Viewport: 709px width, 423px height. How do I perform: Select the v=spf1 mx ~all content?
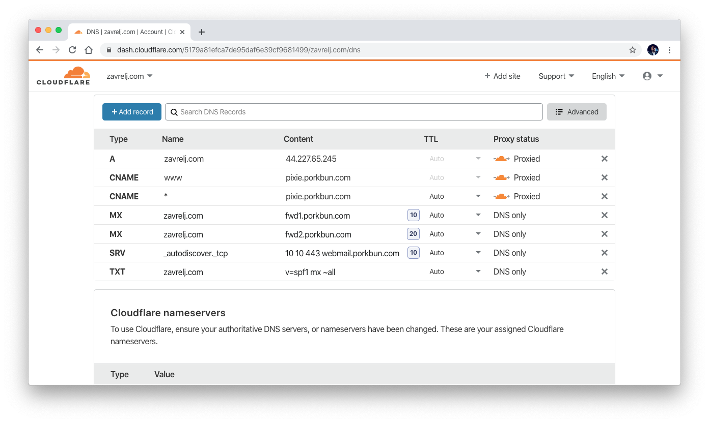point(310,272)
